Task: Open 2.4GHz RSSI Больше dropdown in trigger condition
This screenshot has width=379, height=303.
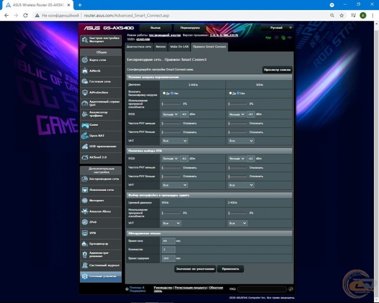Action: point(170,114)
